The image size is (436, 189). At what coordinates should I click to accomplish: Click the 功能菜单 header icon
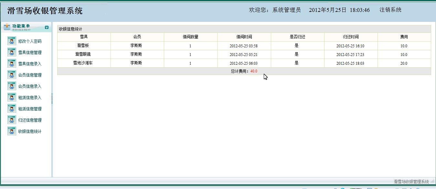(7, 27)
